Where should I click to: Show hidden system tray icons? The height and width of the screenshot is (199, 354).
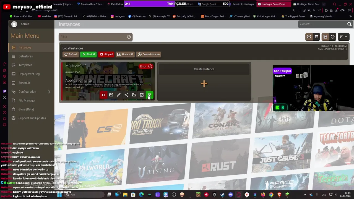point(305,195)
